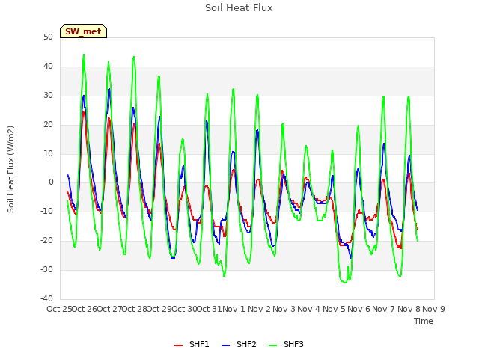This screenshot has width=479, height=359.
Task: Click the -10 y-axis tick label
Action: (46, 211)
